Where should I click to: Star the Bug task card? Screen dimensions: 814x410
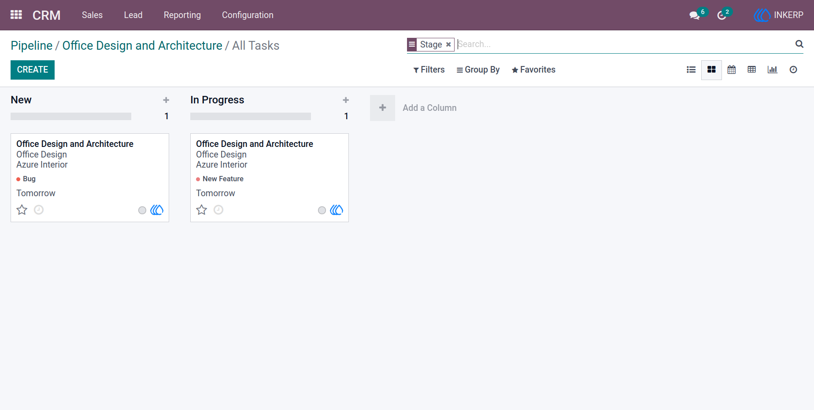(22, 210)
